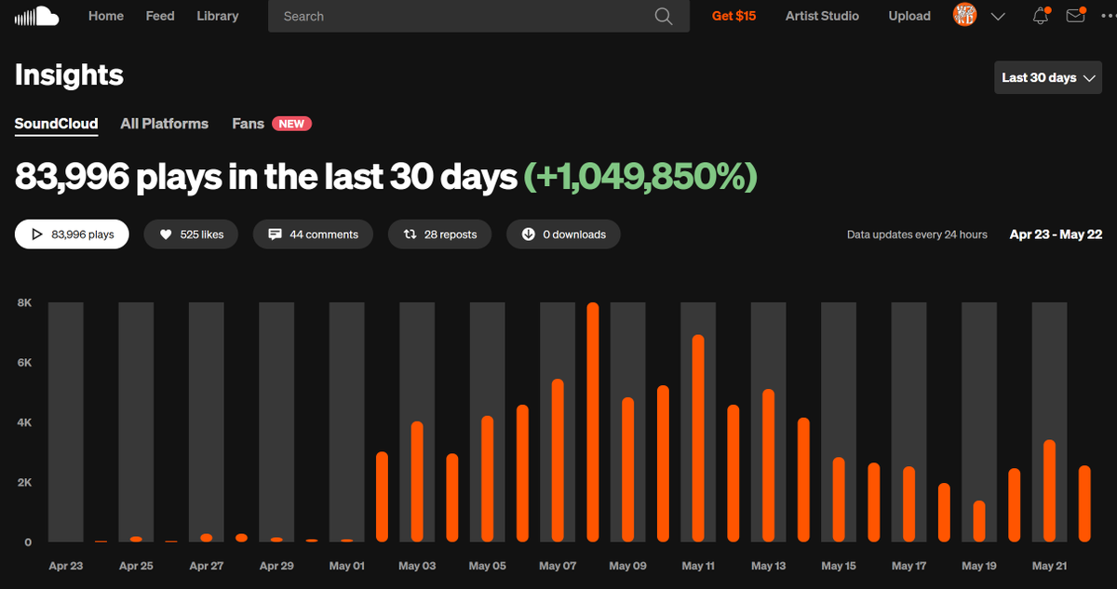
Task: Click the SoundCloud logo icon
Action: pyautogui.click(x=37, y=16)
